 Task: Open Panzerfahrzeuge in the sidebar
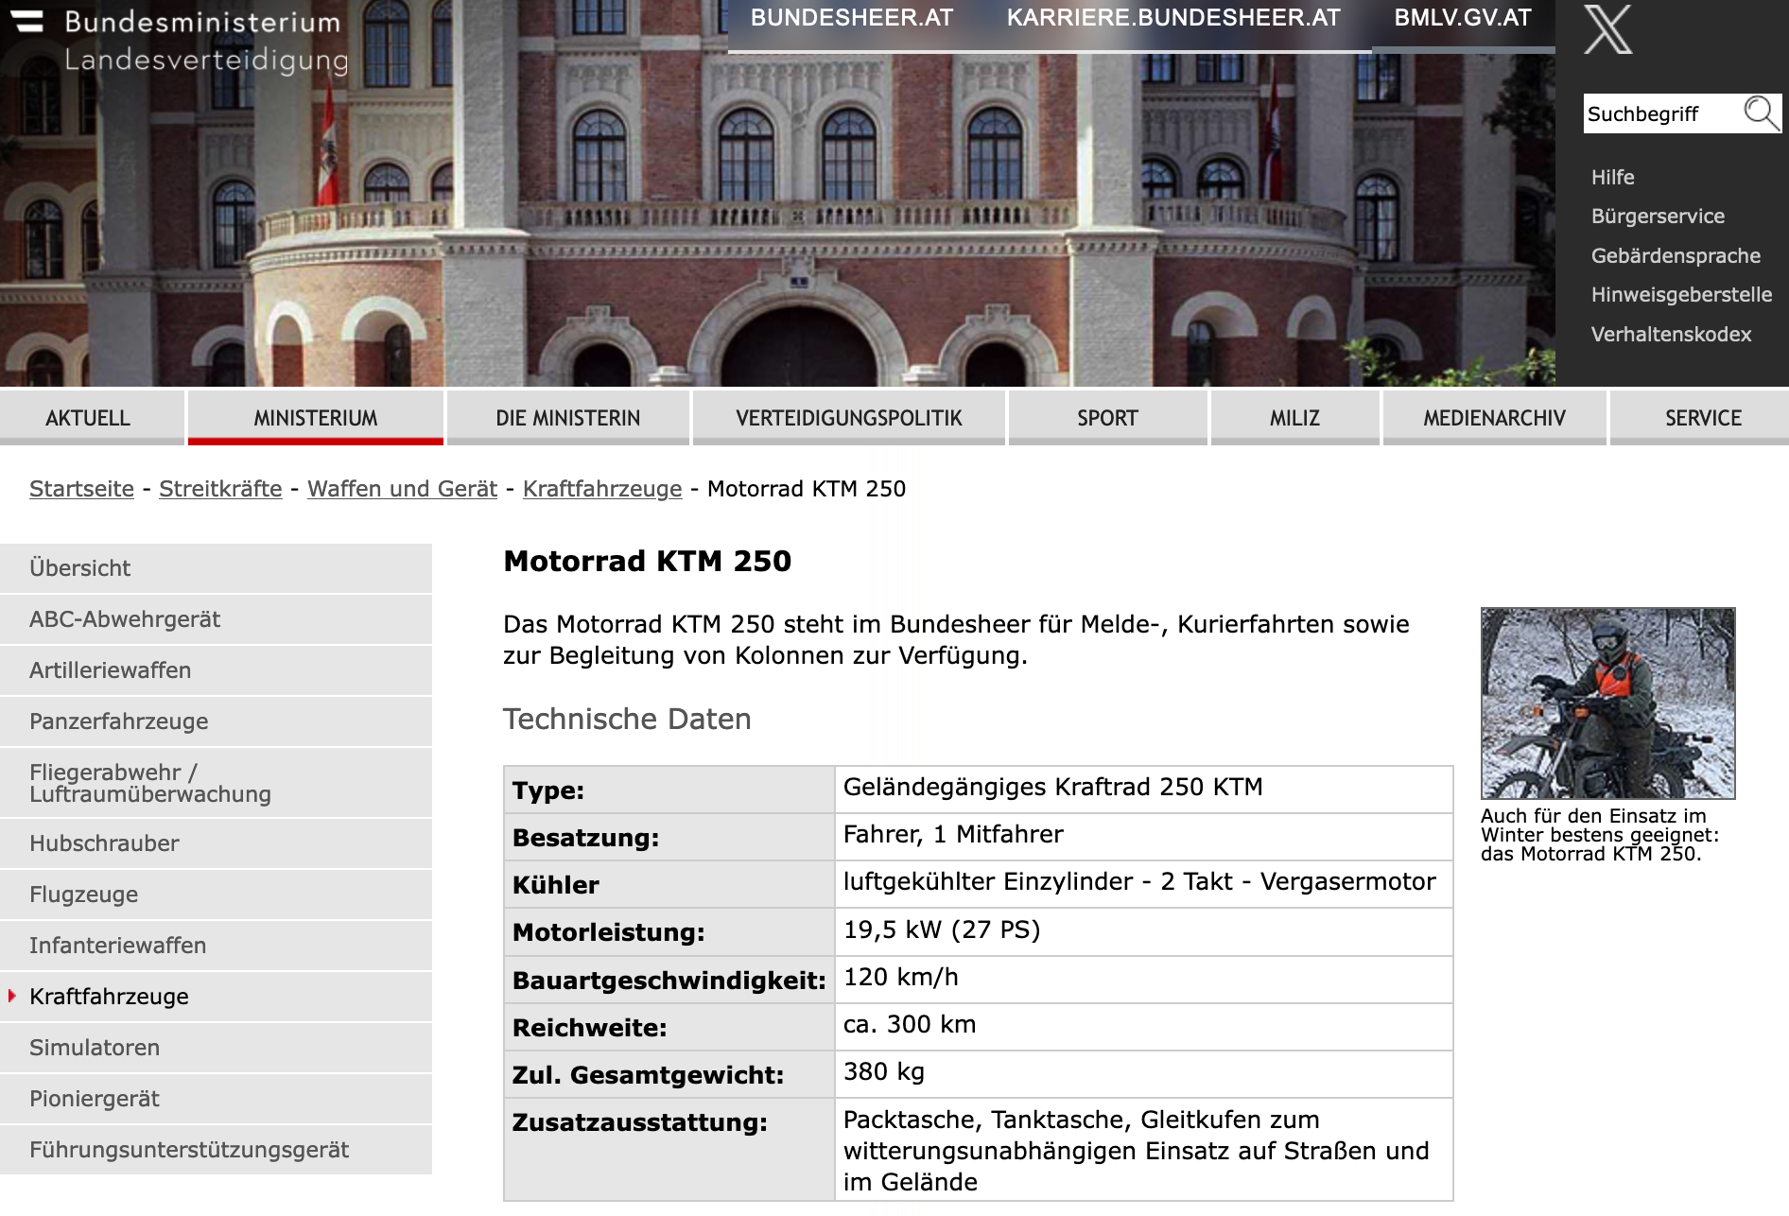[x=216, y=721]
